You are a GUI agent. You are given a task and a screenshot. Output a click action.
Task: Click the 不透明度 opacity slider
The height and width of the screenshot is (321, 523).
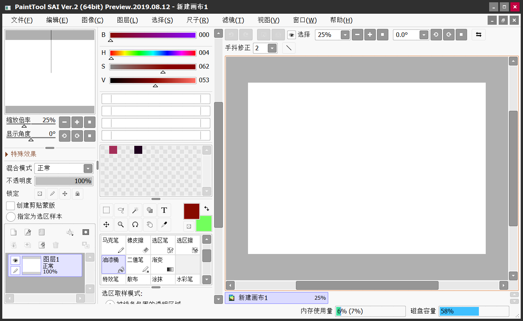(64, 181)
